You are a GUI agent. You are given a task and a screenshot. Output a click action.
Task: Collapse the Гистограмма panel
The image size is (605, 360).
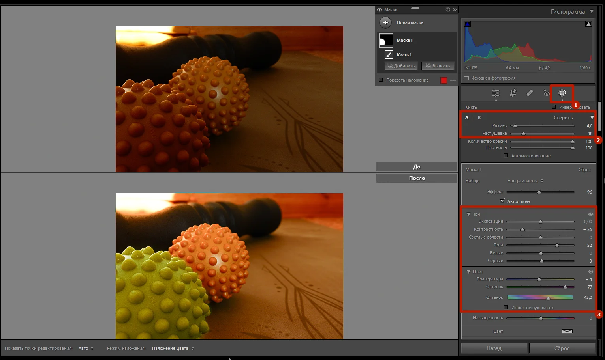591,12
